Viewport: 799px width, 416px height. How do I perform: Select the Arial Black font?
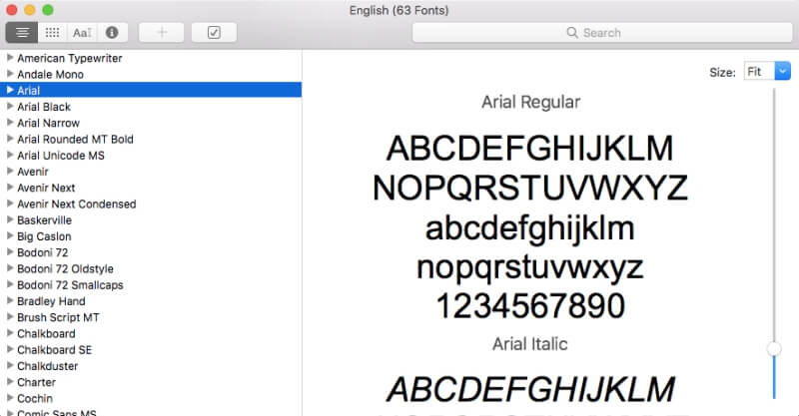pos(44,107)
